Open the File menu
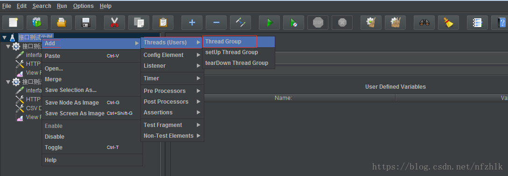Image resolution: width=508 pixels, height=176 pixels. tap(7, 6)
